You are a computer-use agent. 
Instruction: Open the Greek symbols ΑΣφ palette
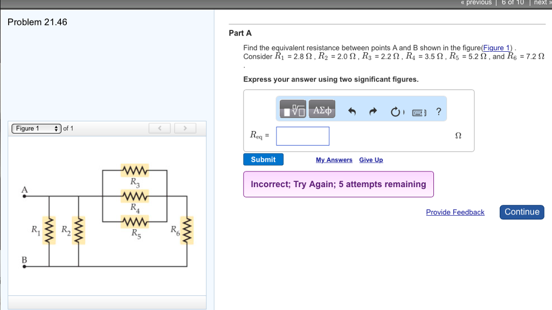322,109
